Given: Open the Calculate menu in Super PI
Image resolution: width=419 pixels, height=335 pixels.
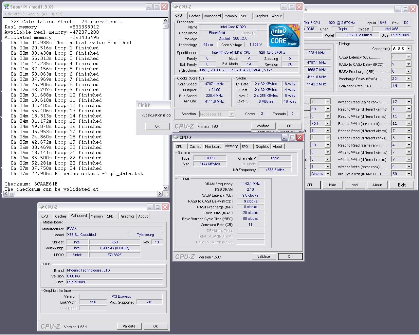Looking at the screenshot, I should [14, 14].
